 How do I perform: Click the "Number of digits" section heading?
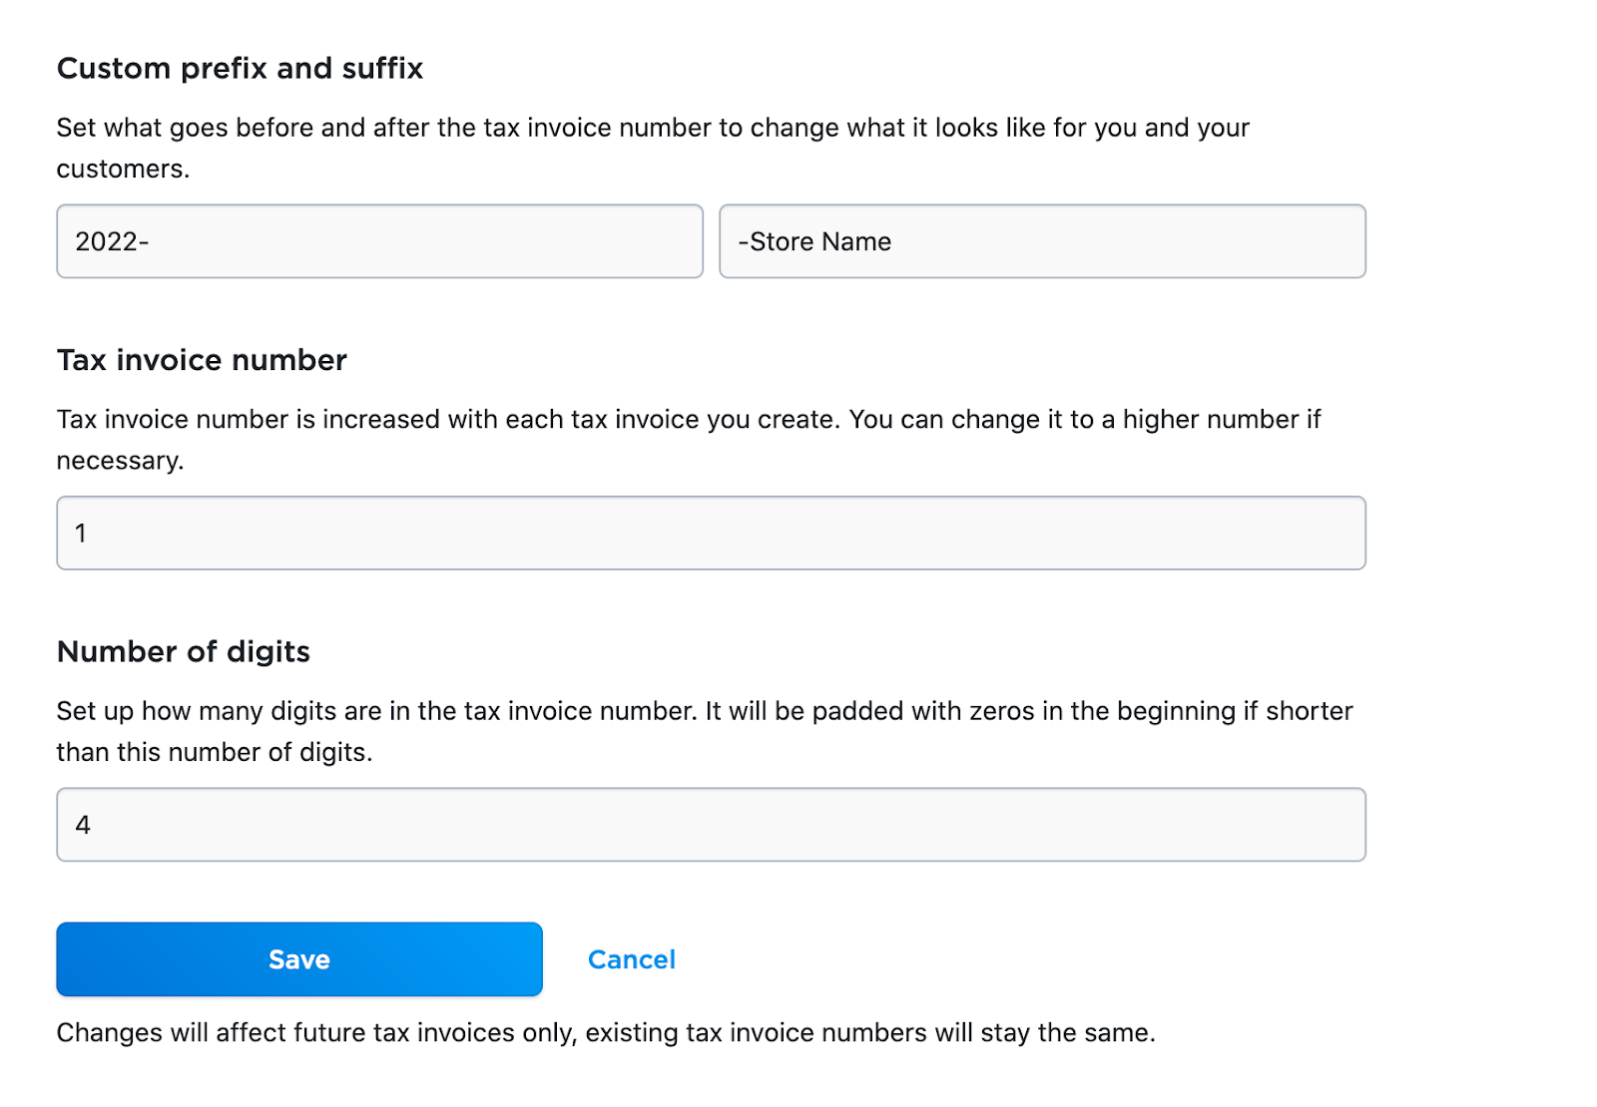tap(184, 651)
